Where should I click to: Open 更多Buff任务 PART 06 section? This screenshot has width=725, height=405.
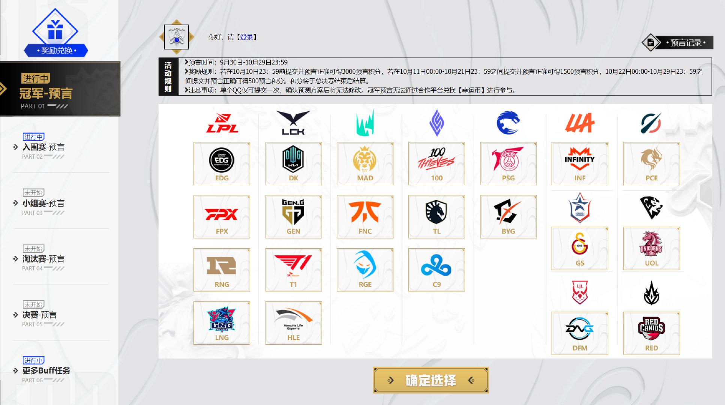[46, 371]
